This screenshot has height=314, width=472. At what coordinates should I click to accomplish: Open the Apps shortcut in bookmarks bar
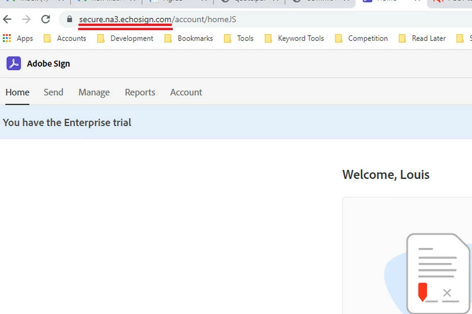18,38
